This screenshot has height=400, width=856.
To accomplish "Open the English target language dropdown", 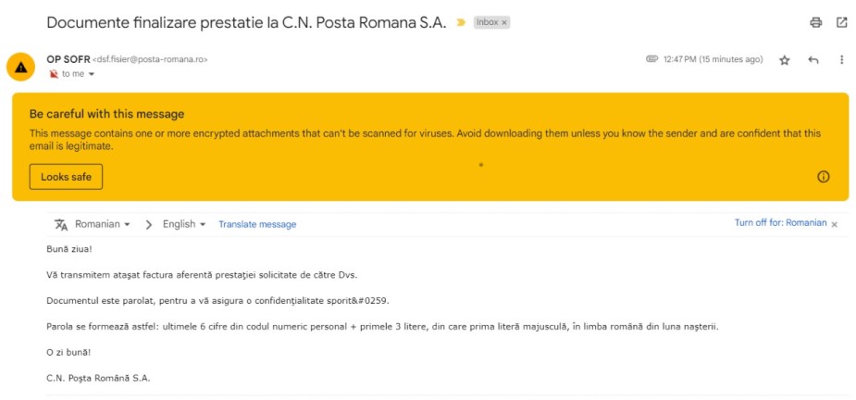I will click(x=183, y=224).
